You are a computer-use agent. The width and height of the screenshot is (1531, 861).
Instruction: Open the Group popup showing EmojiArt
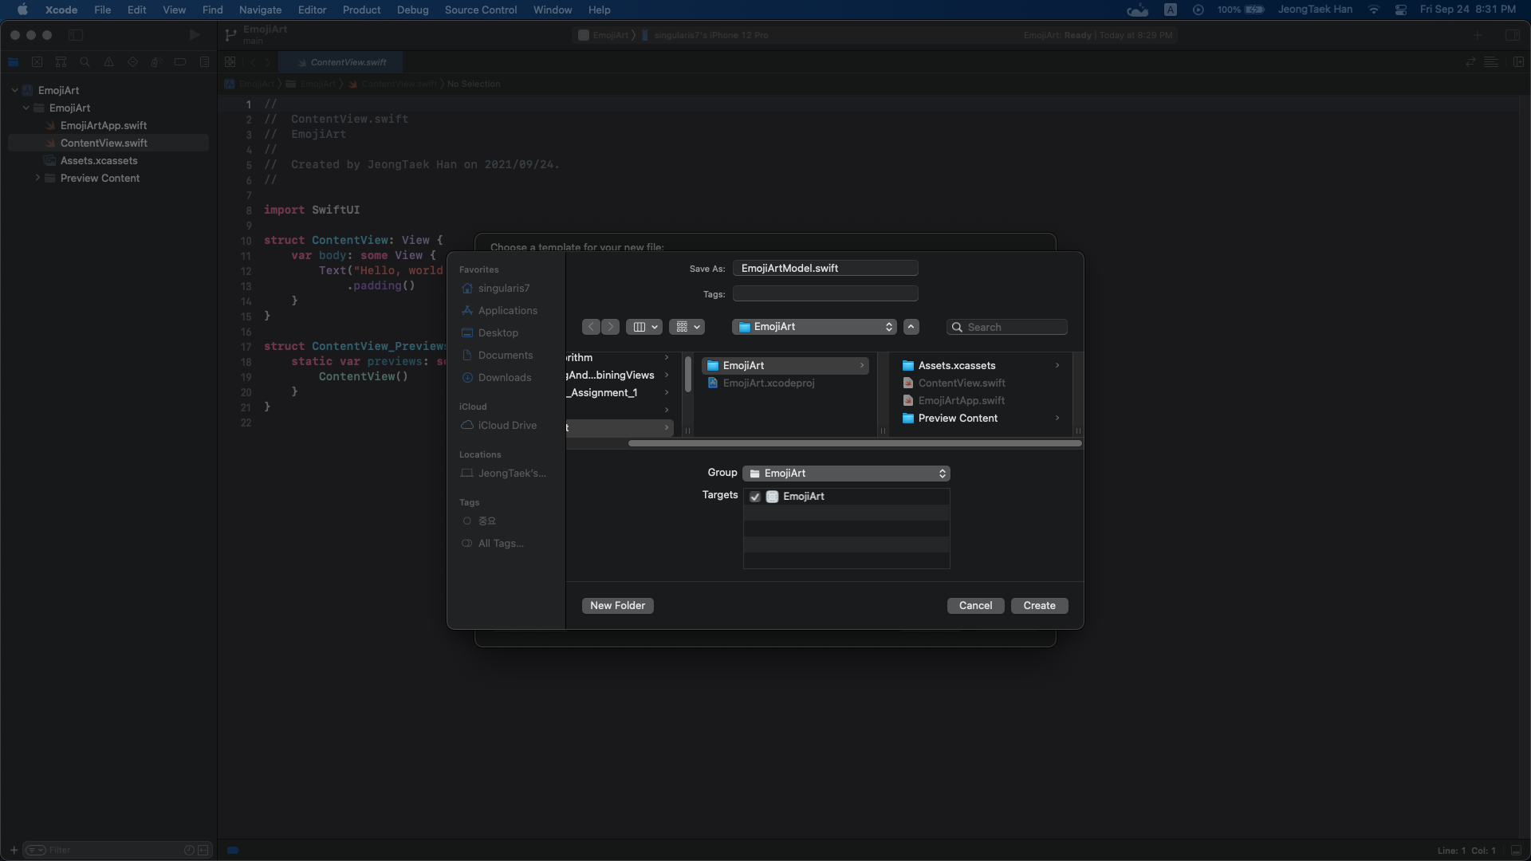[846, 474]
